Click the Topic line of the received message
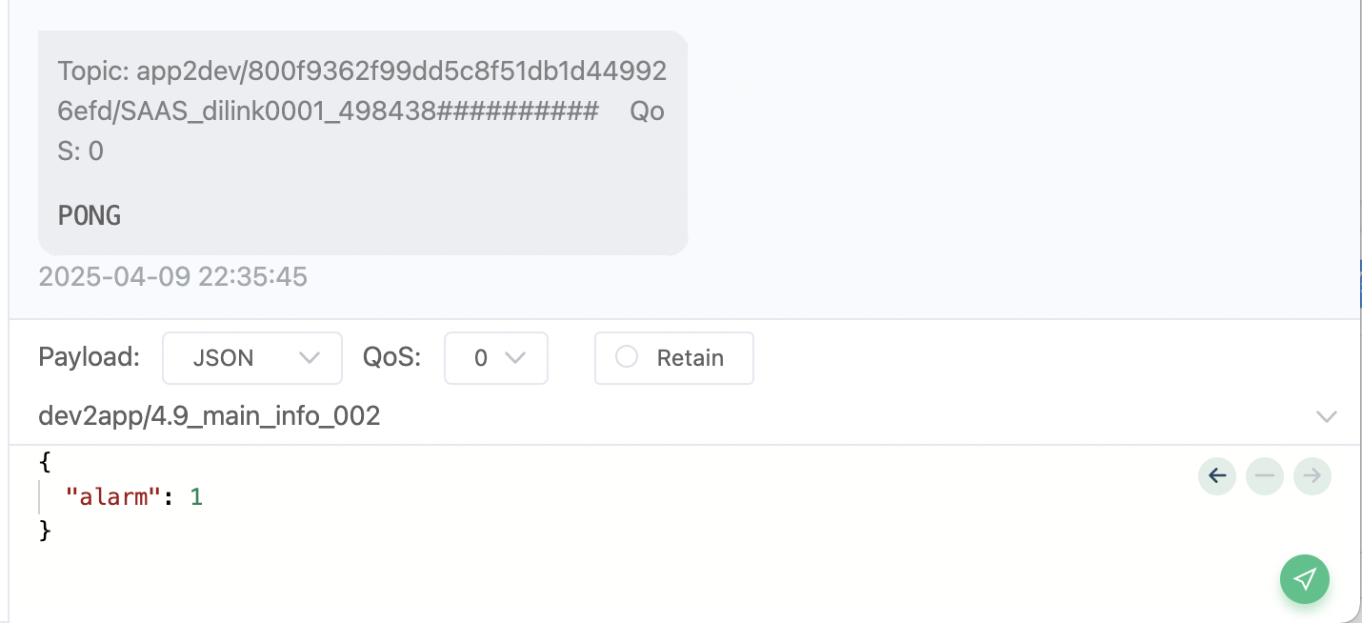1362x623 pixels. [x=362, y=111]
